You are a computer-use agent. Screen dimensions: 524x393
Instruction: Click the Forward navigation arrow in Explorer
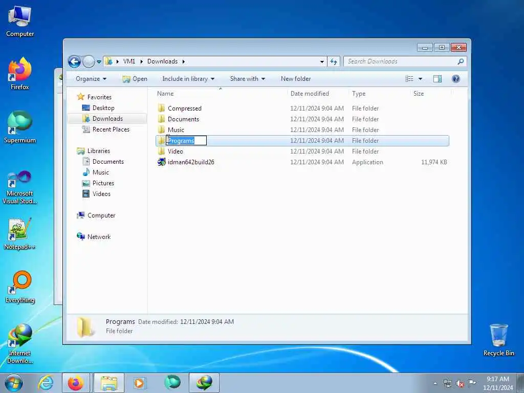point(89,61)
